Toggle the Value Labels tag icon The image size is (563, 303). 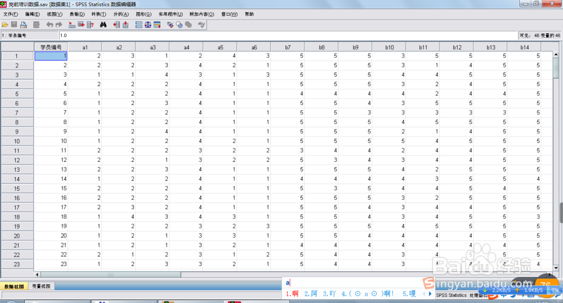pyautogui.click(x=170, y=25)
